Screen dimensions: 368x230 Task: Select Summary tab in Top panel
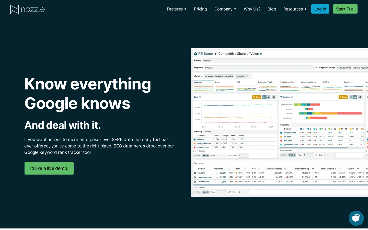(x=198, y=132)
